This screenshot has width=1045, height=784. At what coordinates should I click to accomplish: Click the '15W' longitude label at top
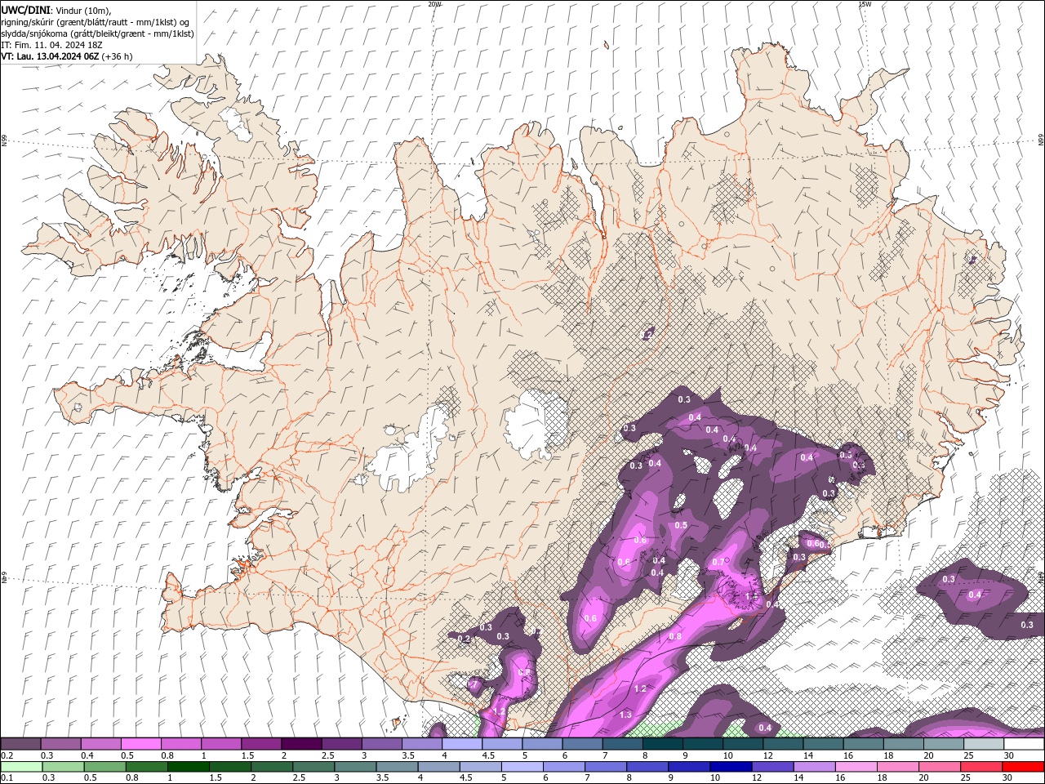[x=865, y=4]
